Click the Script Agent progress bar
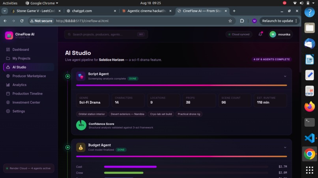This screenshot has height=178, width=318. click(x=181, y=85)
